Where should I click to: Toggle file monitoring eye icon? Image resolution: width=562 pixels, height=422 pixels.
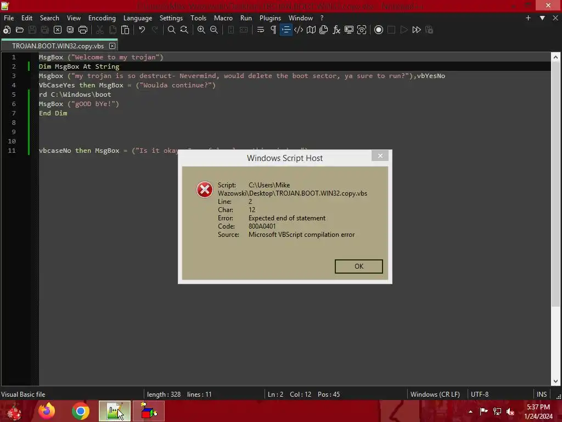tap(362, 30)
